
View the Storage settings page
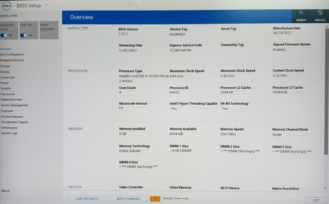tap(5, 66)
